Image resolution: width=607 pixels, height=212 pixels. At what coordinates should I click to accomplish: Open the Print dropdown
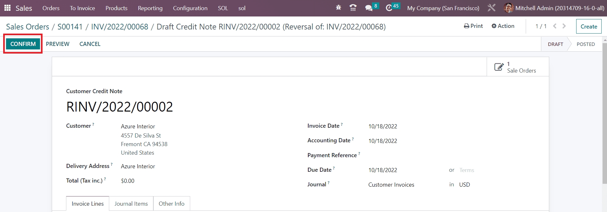[473, 26]
